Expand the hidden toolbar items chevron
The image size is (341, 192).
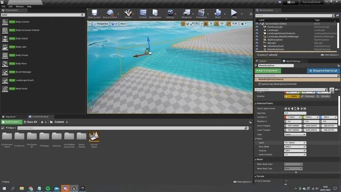click(x=251, y=14)
